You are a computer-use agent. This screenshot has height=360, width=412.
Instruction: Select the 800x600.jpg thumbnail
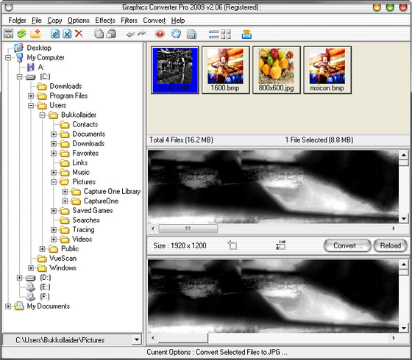(x=277, y=70)
